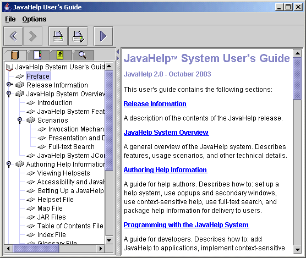Switch to the Index navigator tab icon
306x258 pixels.
[38, 56]
